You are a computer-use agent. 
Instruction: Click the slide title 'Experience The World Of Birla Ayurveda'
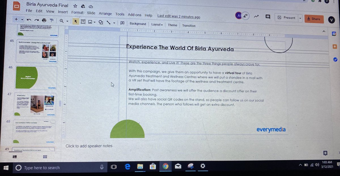coord(180,48)
